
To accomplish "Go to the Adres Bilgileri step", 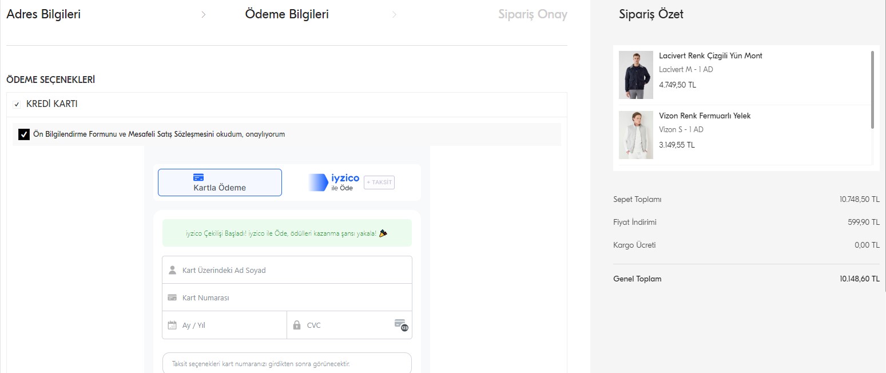I will click(43, 14).
